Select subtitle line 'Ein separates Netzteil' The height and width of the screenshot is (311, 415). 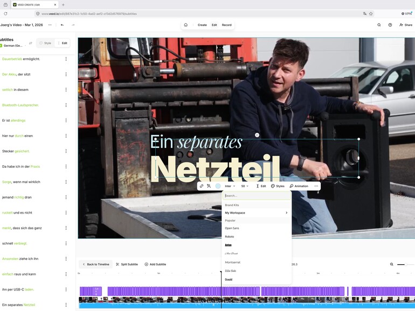point(18,305)
